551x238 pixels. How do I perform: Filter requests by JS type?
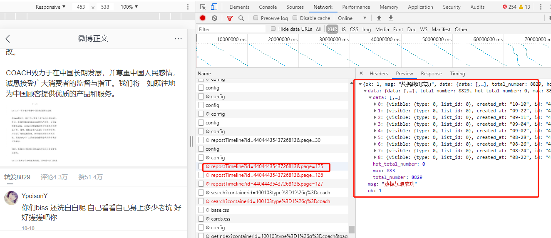pyautogui.click(x=343, y=29)
